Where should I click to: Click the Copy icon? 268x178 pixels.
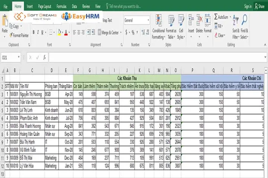click(11, 26)
